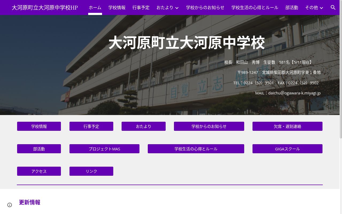The image size is (342, 214).
Task: Open おたより in the top navigation
Action: 165,7
